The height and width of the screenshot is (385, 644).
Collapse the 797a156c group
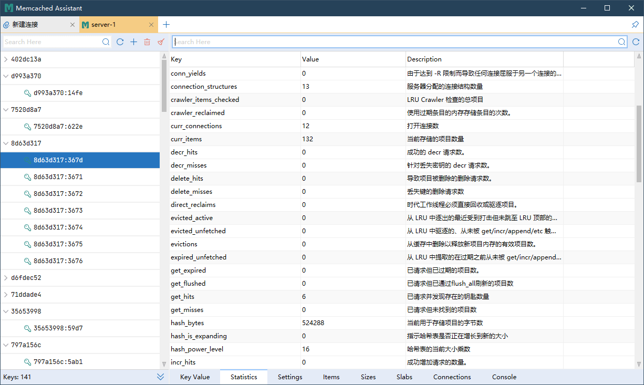tap(6, 345)
